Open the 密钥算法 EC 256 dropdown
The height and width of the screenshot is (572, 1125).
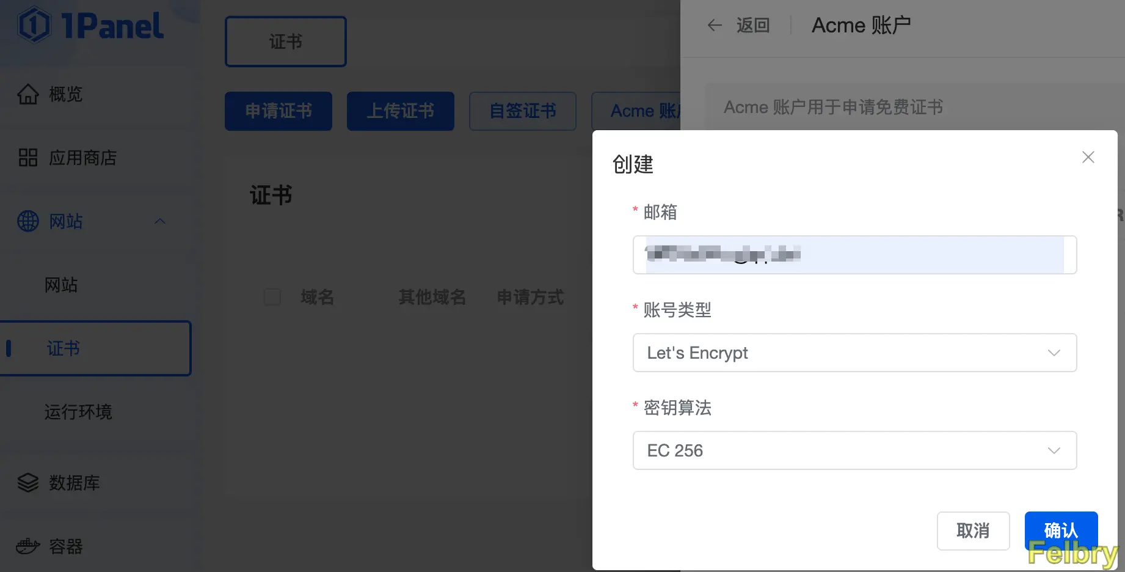coord(854,450)
